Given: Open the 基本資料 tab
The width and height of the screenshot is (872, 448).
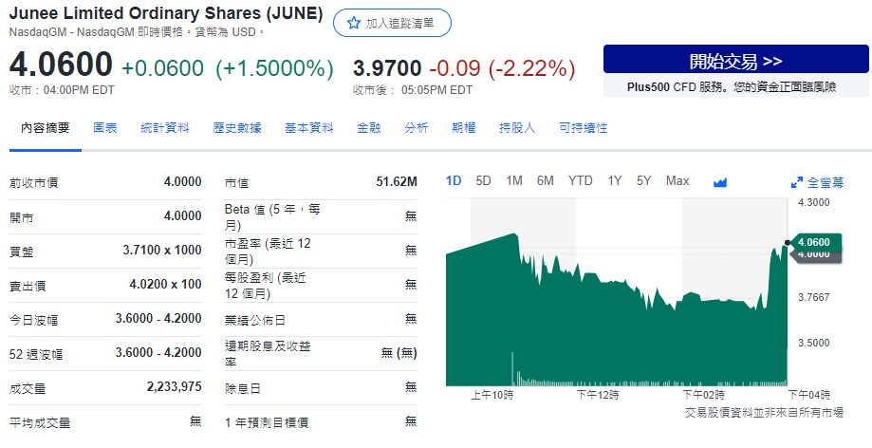Looking at the screenshot, I should [x=309, y=127].
